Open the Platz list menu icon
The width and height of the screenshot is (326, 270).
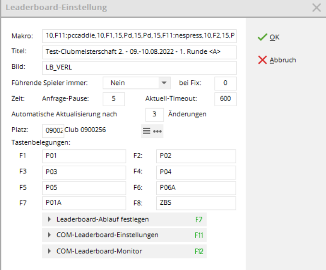(147, 131)
